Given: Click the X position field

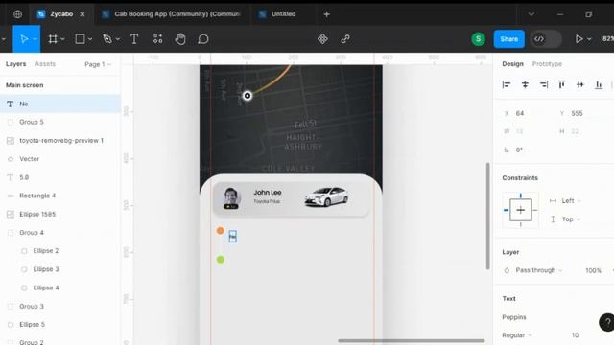Looking at the screenshot, I should coord(527,113).
